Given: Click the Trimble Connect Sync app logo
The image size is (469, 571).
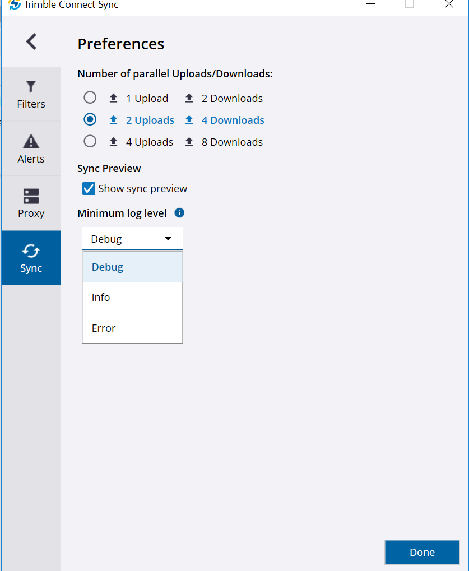Looking at the screenshot, I should coord(15,4).
